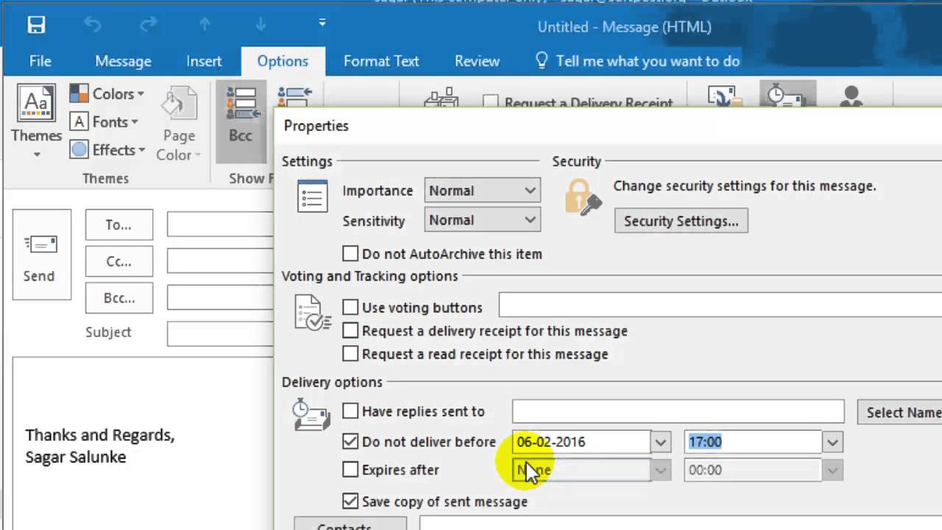Image resolution: width=942 pixels, height=530 pixels.
Task: Click the Bcc... address button
Action: coord(119,298)
